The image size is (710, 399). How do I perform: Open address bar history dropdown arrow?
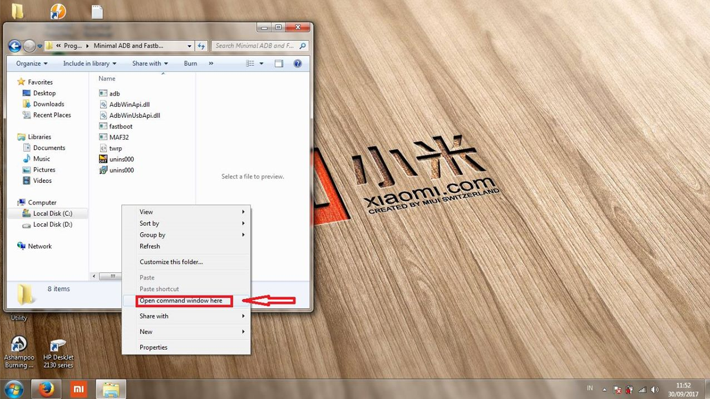click(x=189, y=46)
